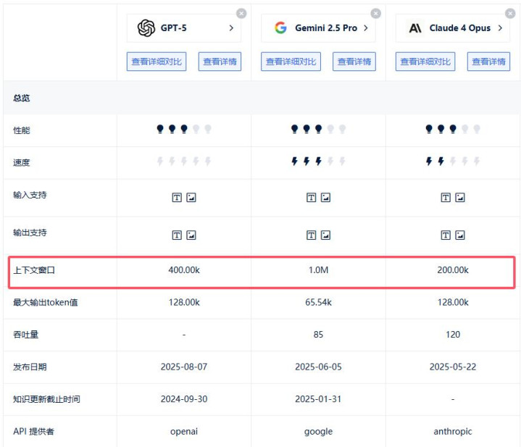The image size is (521, 447).
Task: Click Gemini image input support icon
Action: pyautogui.click(x=325, y=198)
